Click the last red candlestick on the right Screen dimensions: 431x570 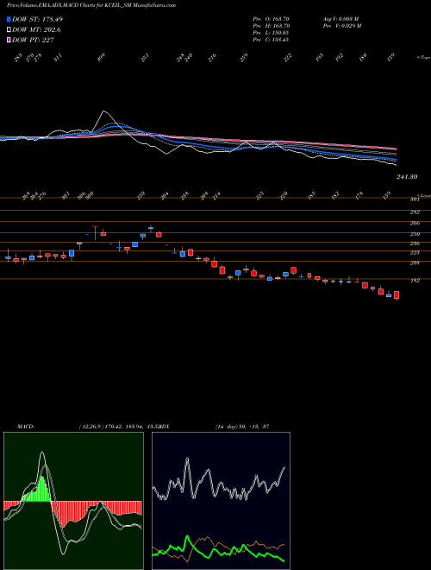[397, 295]
